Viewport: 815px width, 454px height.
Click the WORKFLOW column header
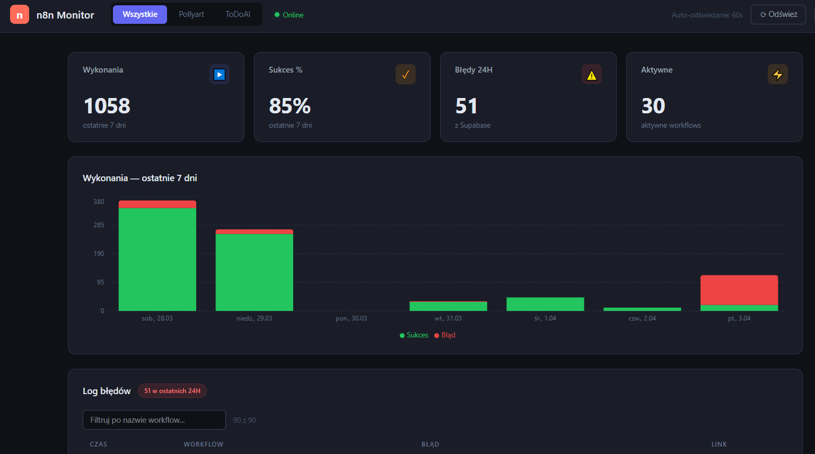click(204, 444)
